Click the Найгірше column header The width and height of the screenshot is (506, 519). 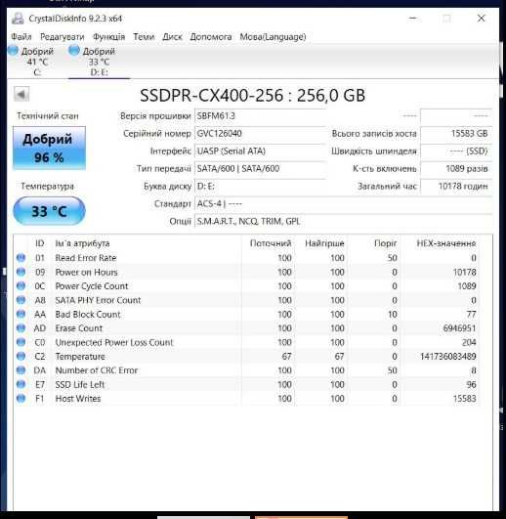pyautogui.click(x=324, y=243)
